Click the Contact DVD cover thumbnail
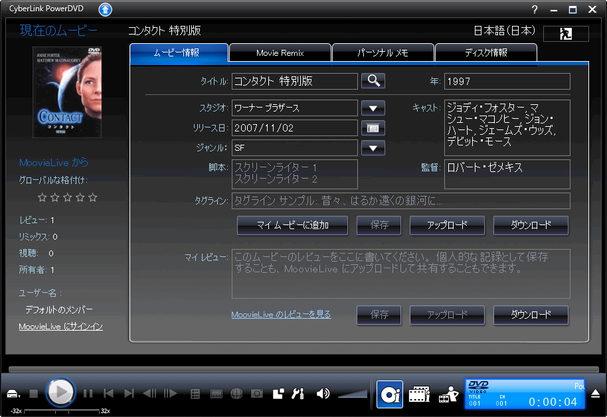 click(x=67, y=92)
